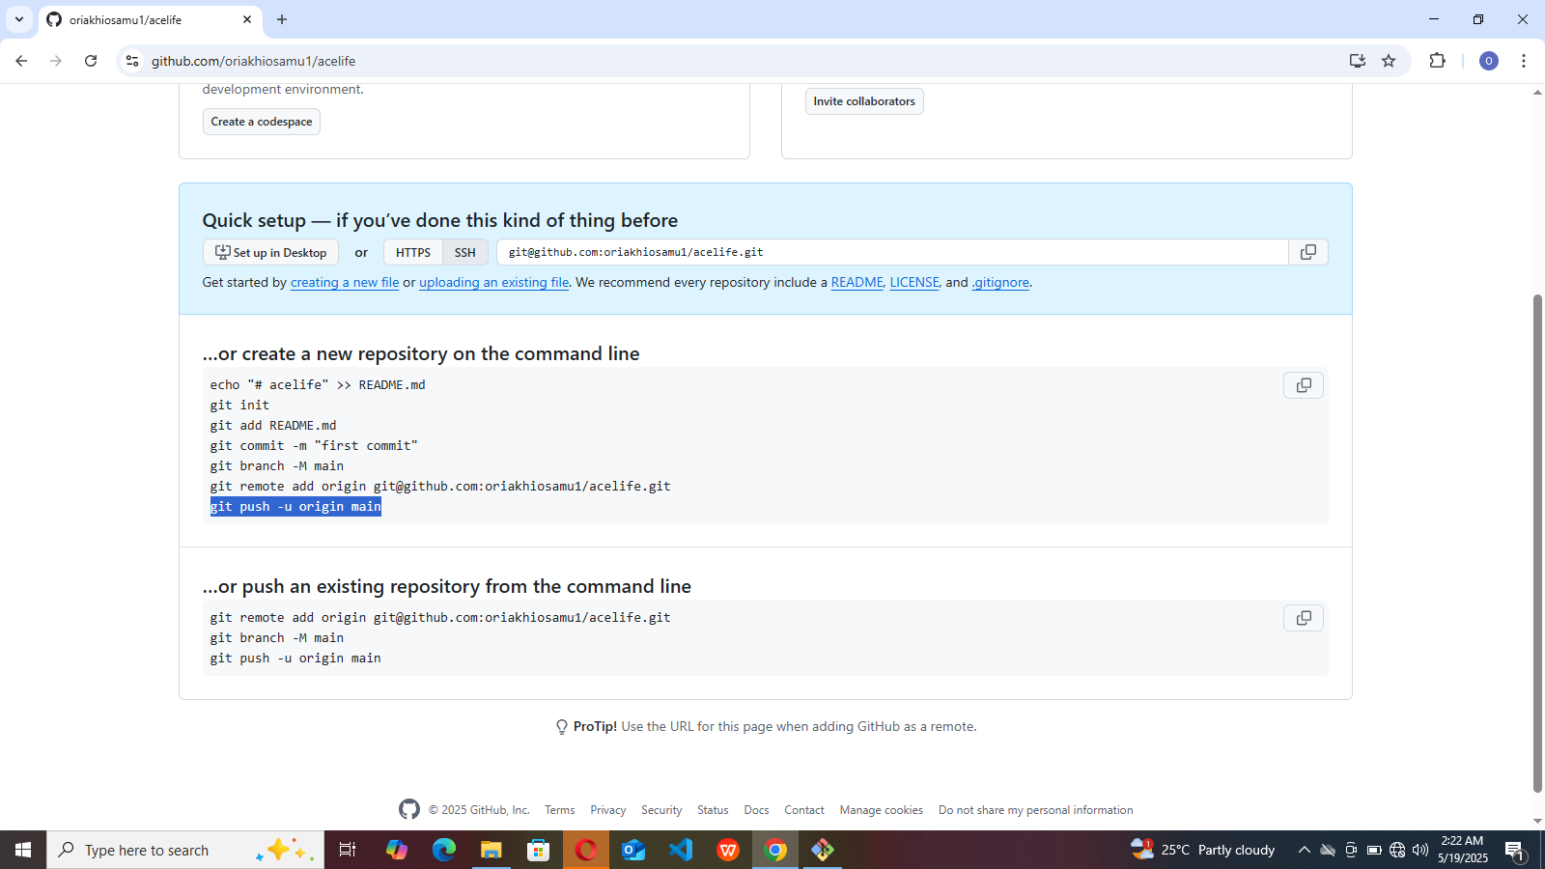Click the git add README.md line
Viewport: 1545px width, 869px height.
coord(273,426)
